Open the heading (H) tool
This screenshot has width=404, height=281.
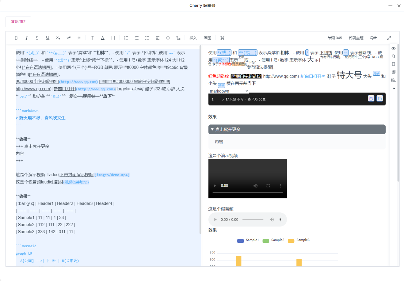click(113, 38)
